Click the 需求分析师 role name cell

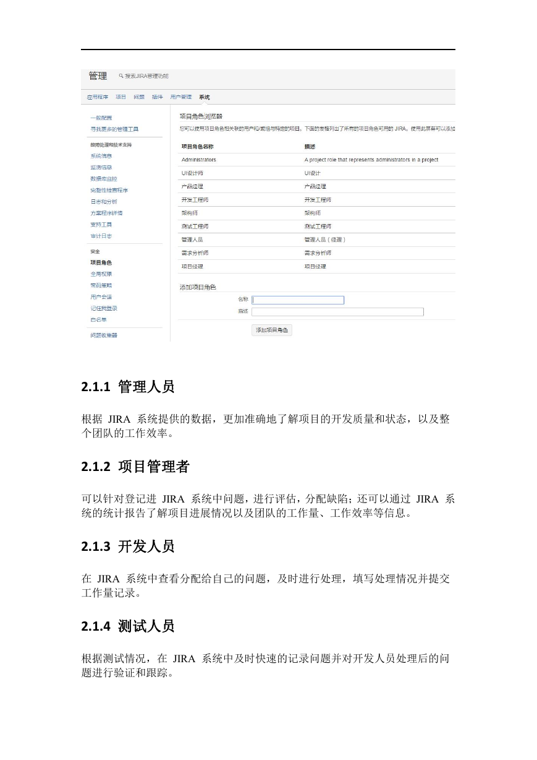point(195,253)
